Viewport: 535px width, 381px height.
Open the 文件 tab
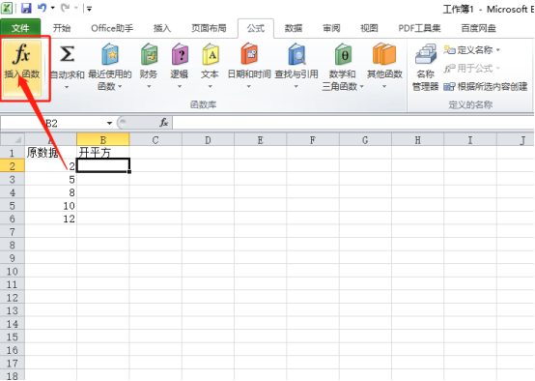pyautogui.click(x=20, y=28)
